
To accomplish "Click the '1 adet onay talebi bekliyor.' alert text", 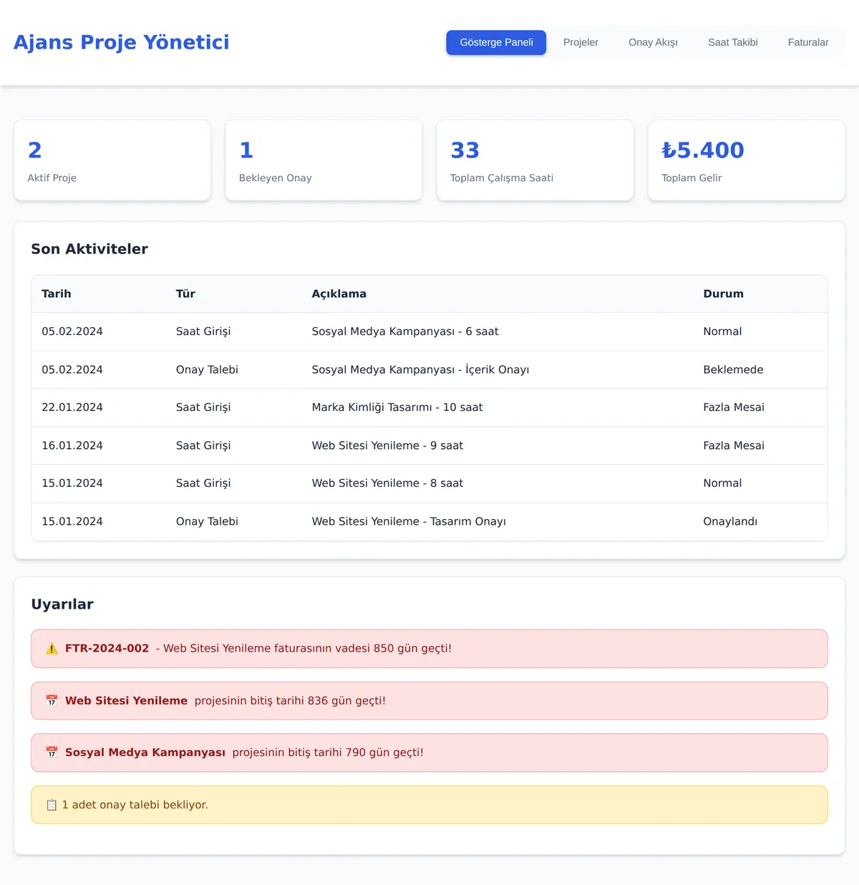I will tap(135, 805).
